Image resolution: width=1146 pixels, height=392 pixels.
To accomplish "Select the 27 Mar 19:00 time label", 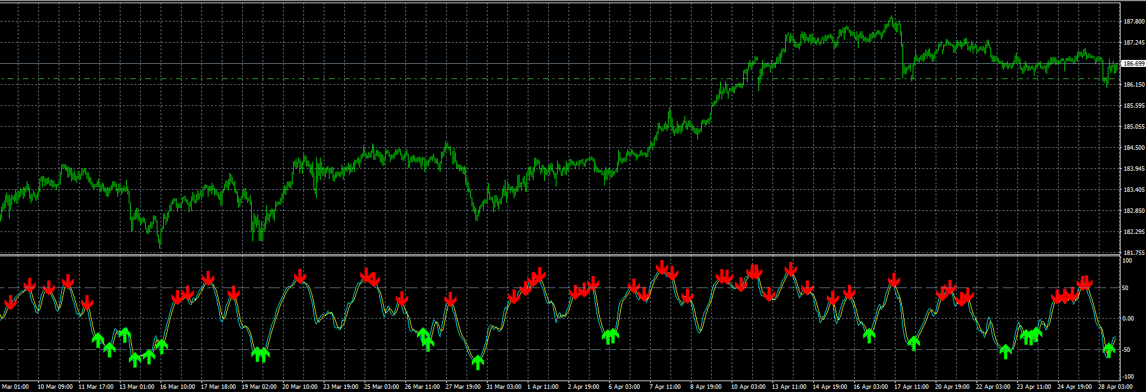I will click(463, 387).
